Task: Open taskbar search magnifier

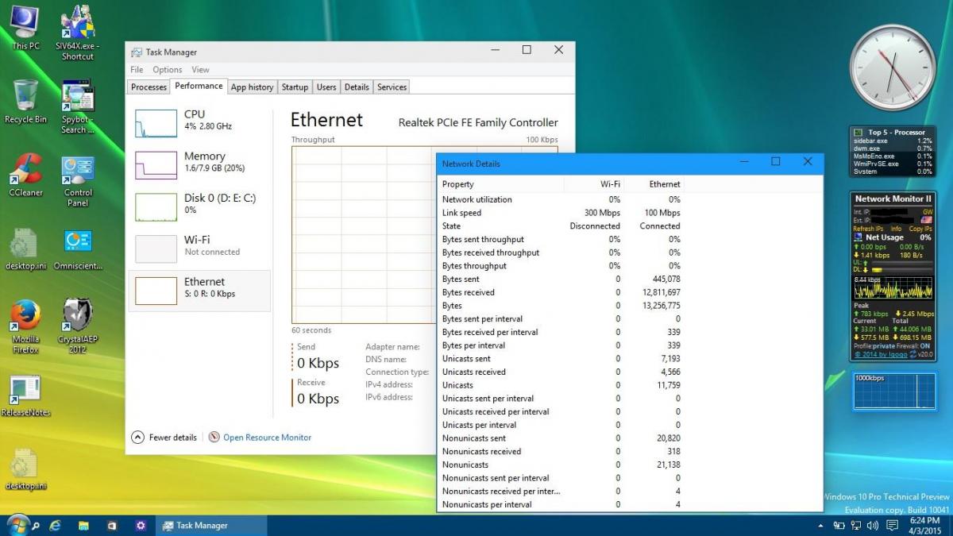Action: (34, 526)
